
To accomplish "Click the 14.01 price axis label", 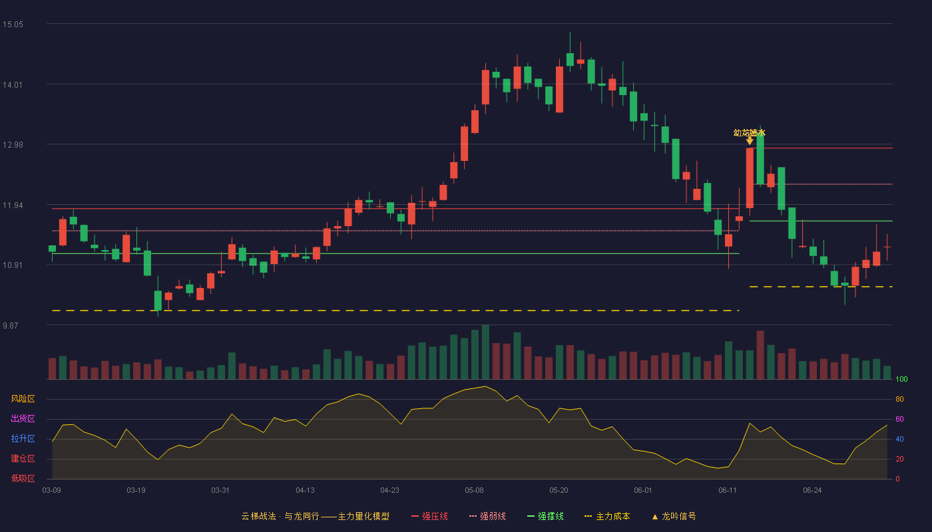I will (x=13, y=85).
